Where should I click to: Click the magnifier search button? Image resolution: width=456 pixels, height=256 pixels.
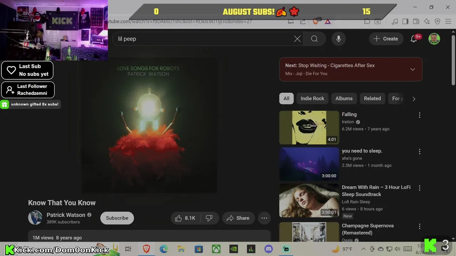[x=314, y=39]
